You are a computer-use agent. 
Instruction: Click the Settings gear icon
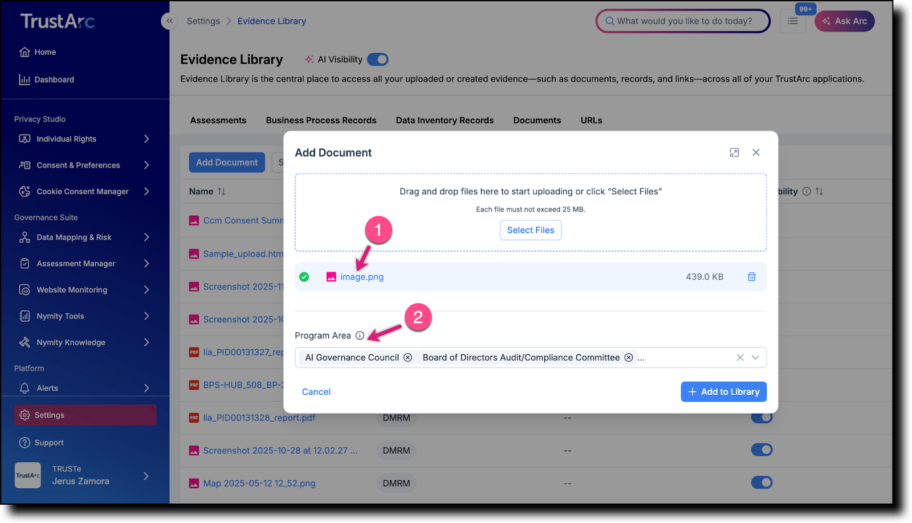(25, 415)
